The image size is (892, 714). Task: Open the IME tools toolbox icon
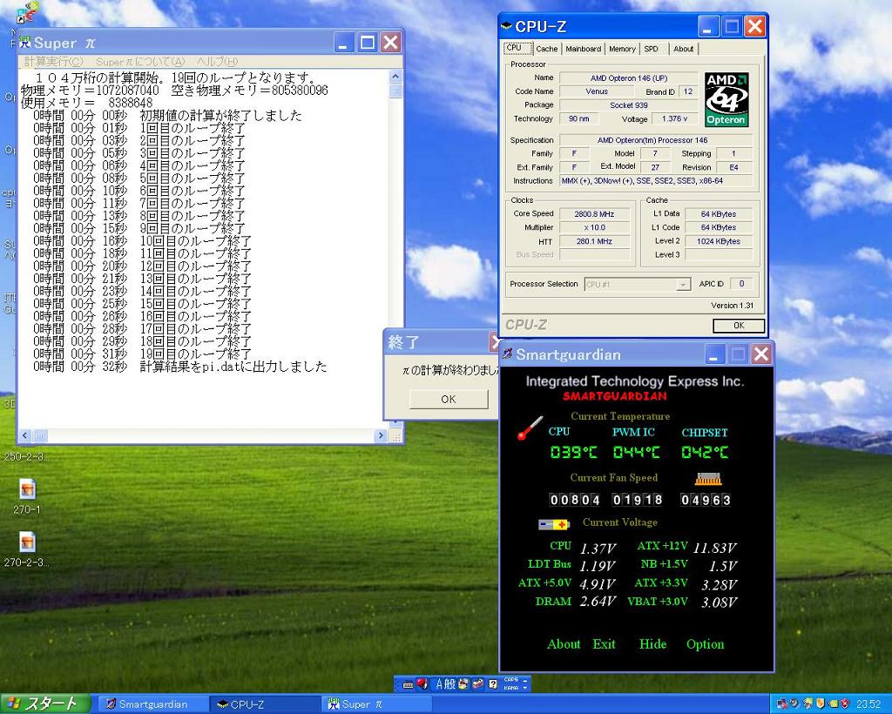478,684
